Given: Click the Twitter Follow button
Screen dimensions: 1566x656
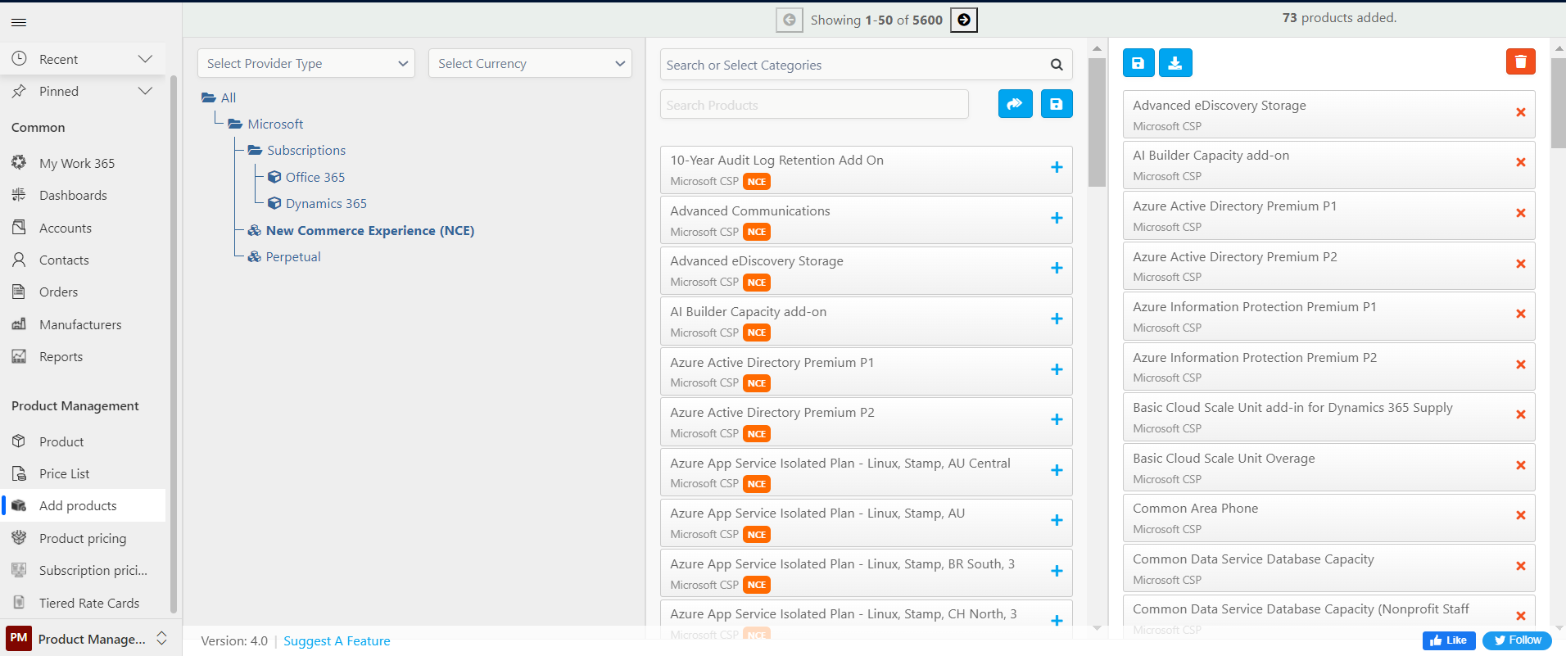Looking at the screenshot, I should tap(1517, 640).
